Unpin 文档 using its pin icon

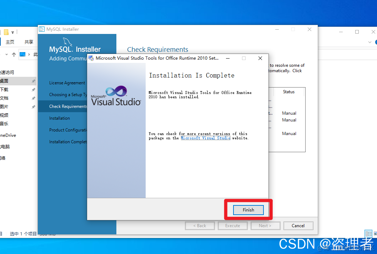coord(34,98)
